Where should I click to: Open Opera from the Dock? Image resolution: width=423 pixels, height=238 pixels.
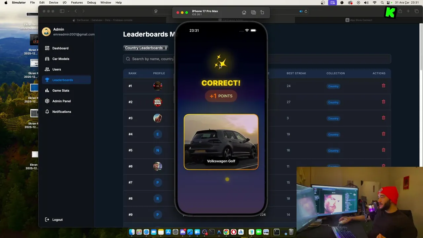pos(234,232)
